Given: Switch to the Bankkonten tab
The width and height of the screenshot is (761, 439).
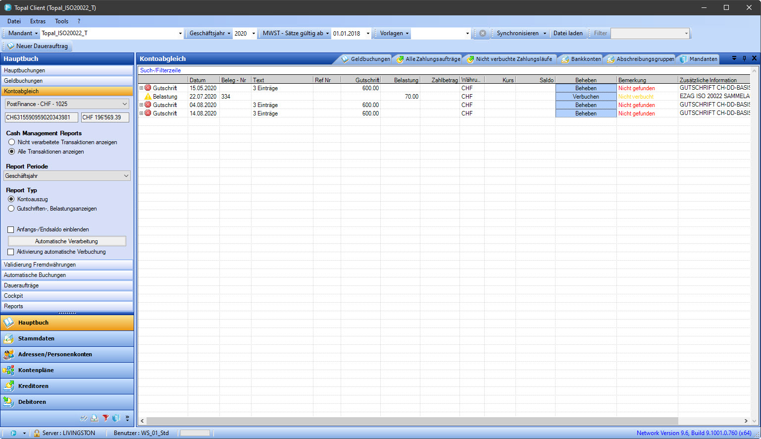Looking at the screenshot, I should pyautogui.click(x=581, y=59).
